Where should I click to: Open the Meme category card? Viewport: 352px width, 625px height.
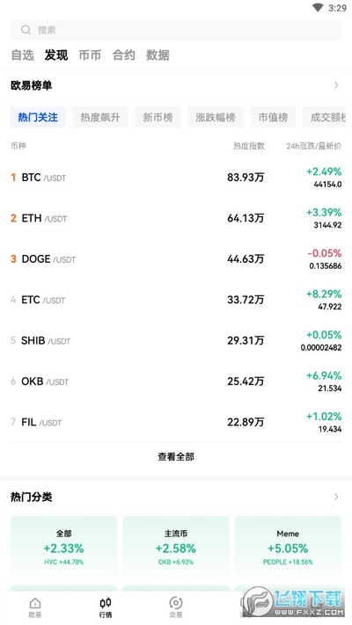(x=288, y=547)
